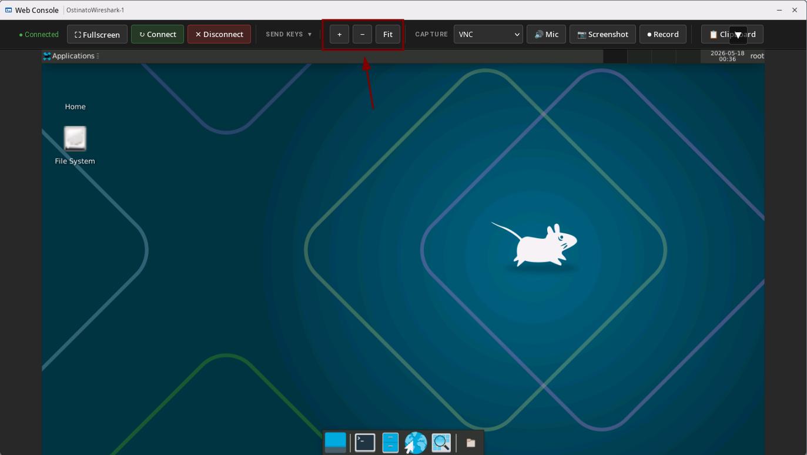807x455 pixels.
Task: Click the down-arrow overflow toggle on the toolbar
Action: (x=738, y=35)
